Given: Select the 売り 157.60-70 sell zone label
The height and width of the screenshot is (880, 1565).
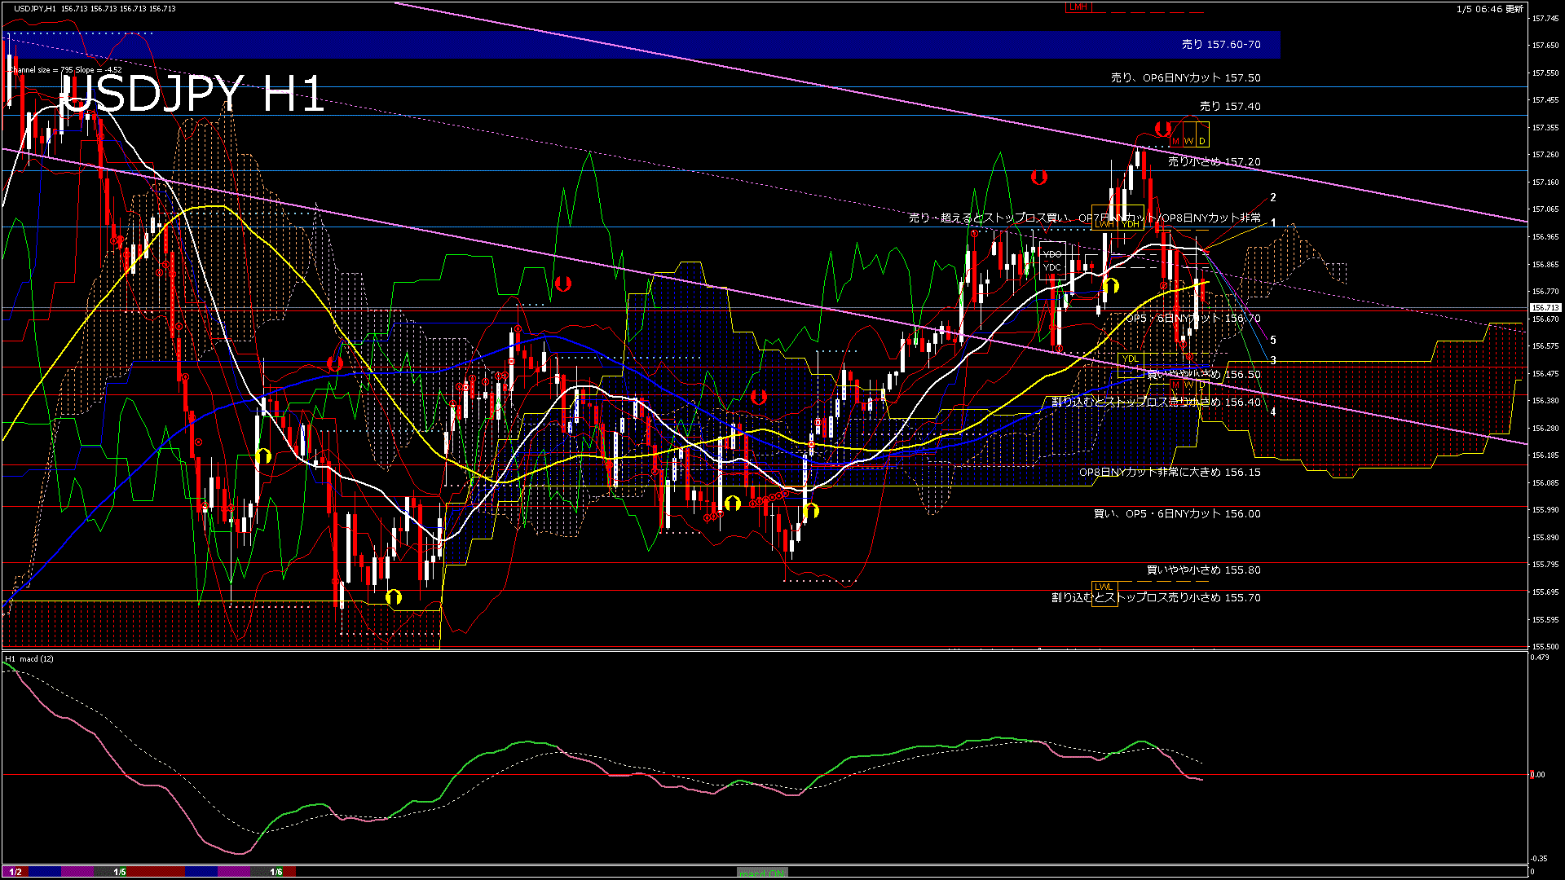Looking at the screenshot, I should point(1220,45).
